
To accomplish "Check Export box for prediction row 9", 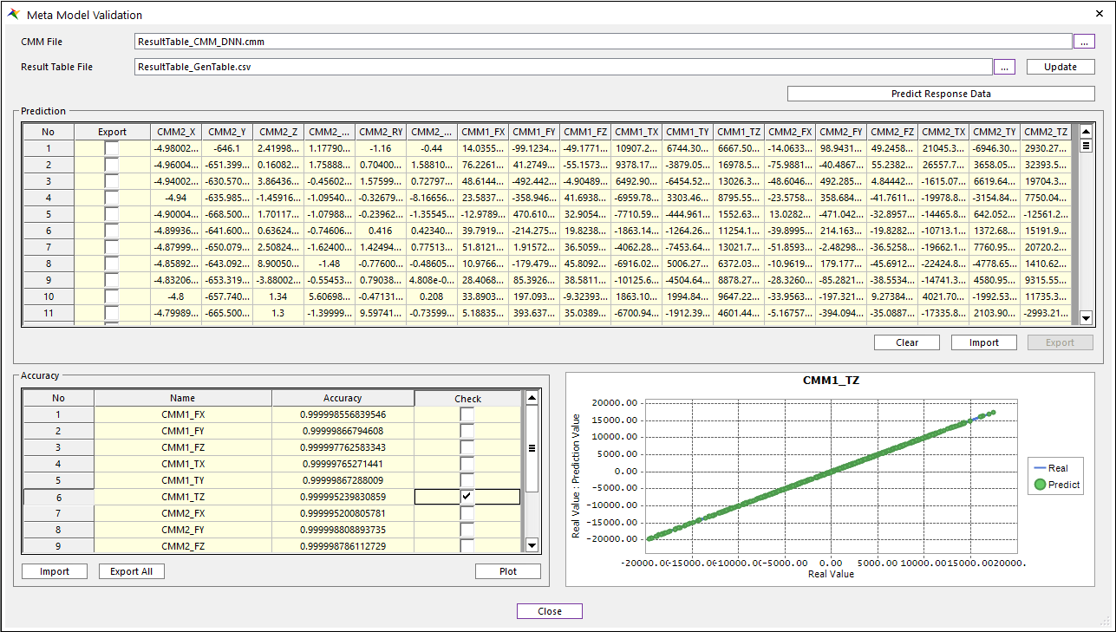I will pyautogui.click(x=112, y=280).
